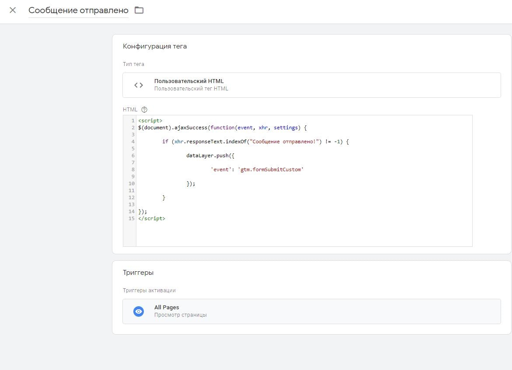Click 'Пользовательский тег HTML' subtitle text
Screen dimensions: 512x370
(x=191, y=89)
